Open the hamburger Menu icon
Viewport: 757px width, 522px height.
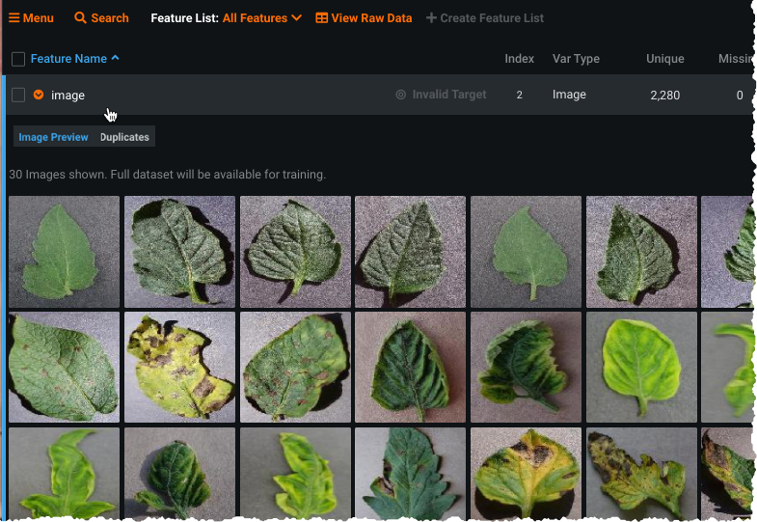pos(14,18)
